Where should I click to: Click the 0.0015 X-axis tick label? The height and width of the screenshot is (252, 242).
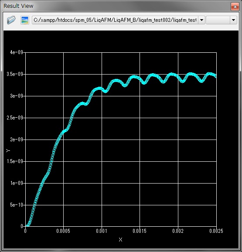[140, 231]
